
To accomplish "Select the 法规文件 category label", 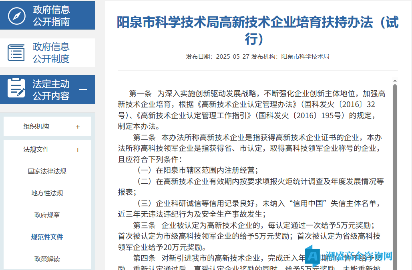I will coord(36,150).
